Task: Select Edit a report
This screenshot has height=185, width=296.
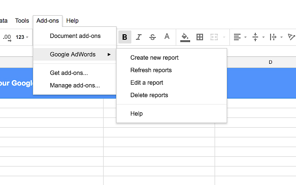Action: pyautogui.click(x=147, y=83)
